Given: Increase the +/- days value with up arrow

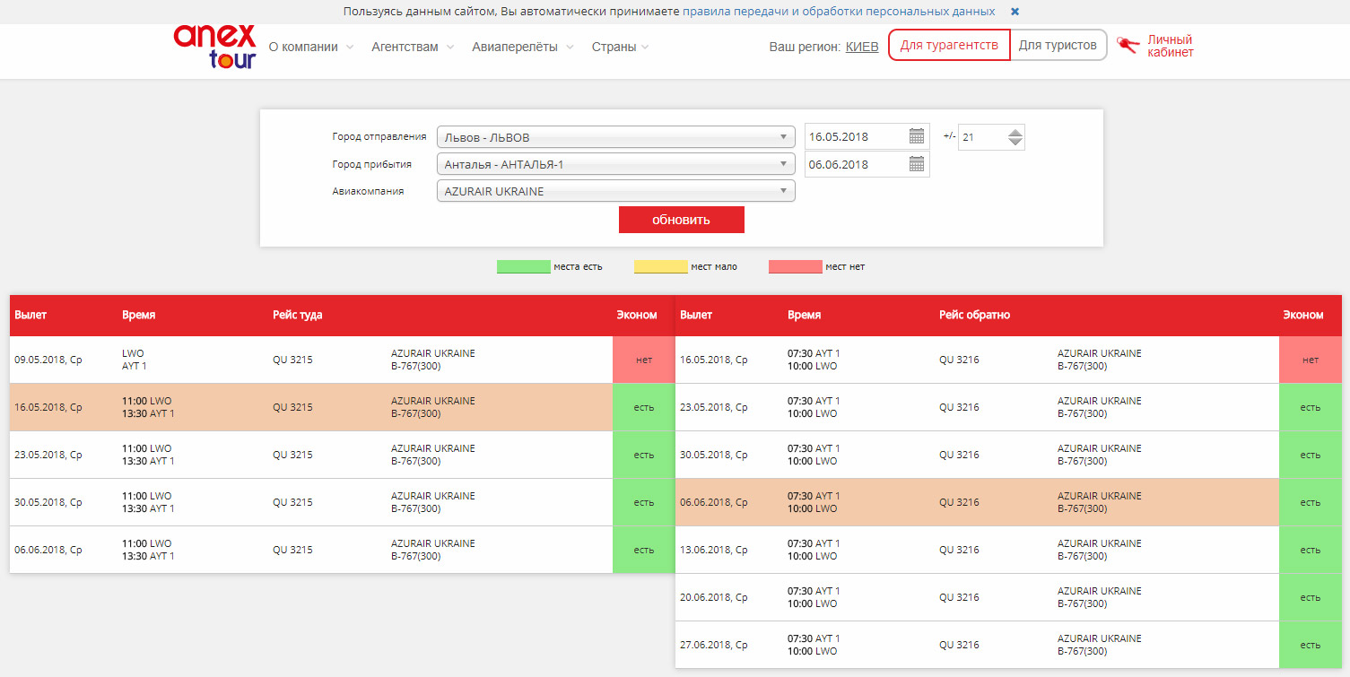Looking at the screenshot, I should (x=1015, y=132).
